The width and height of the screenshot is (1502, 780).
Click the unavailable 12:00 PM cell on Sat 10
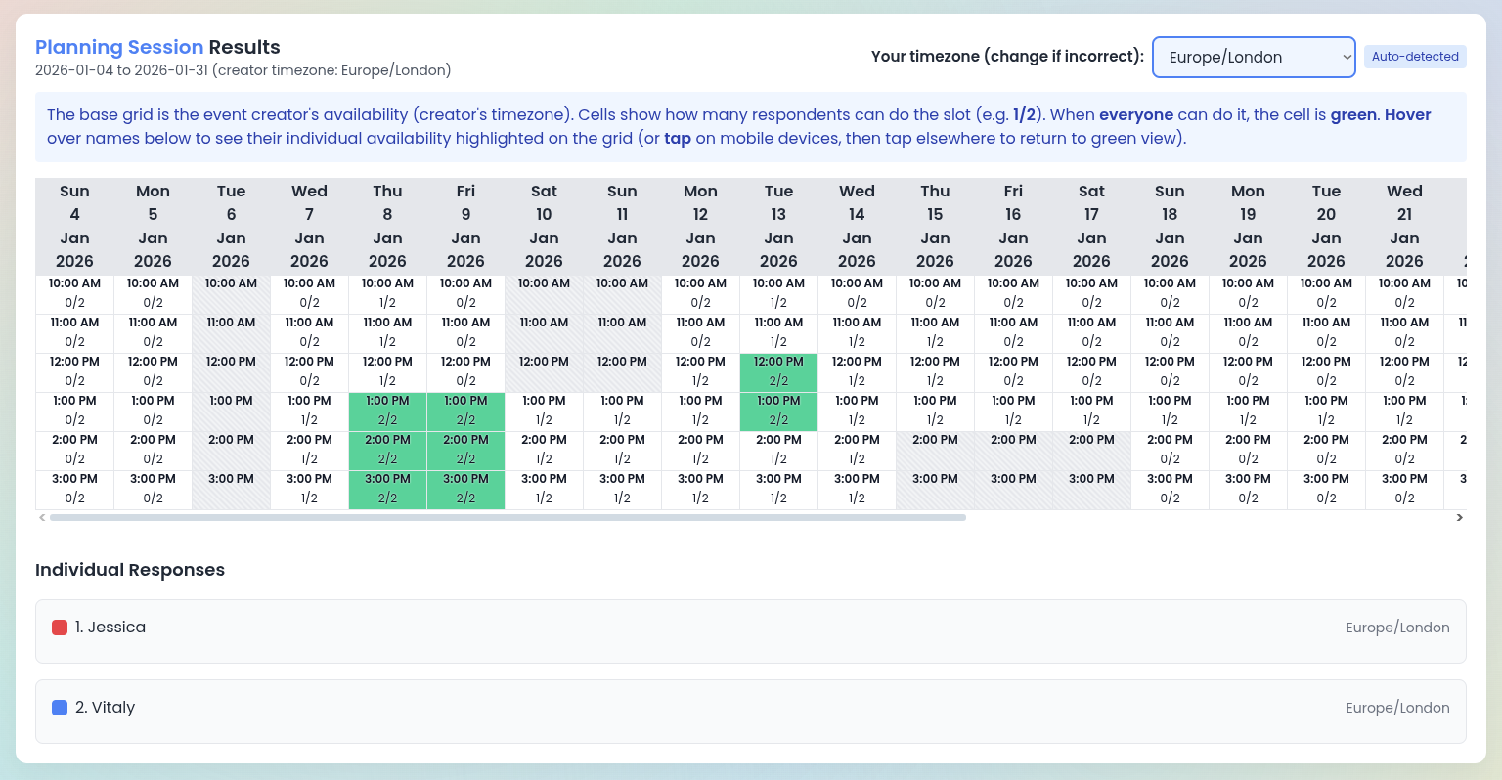pos(544,372)
